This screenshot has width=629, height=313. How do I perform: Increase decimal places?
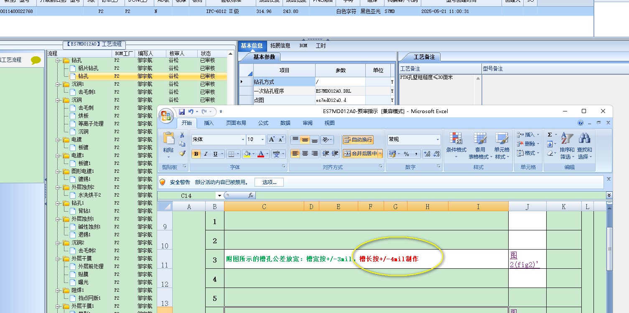pyautogui.click(x=427, y=154)
